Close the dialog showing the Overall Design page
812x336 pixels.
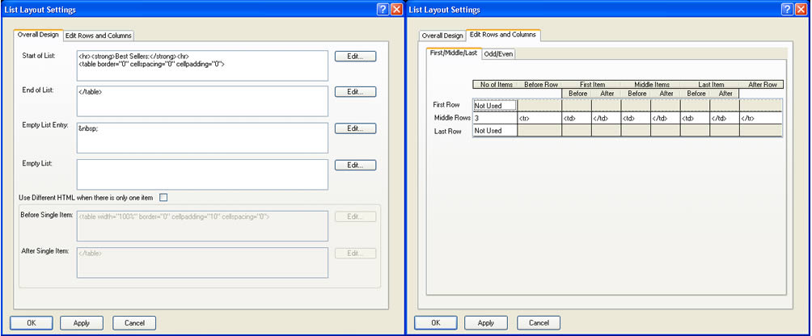click(396, 9)
